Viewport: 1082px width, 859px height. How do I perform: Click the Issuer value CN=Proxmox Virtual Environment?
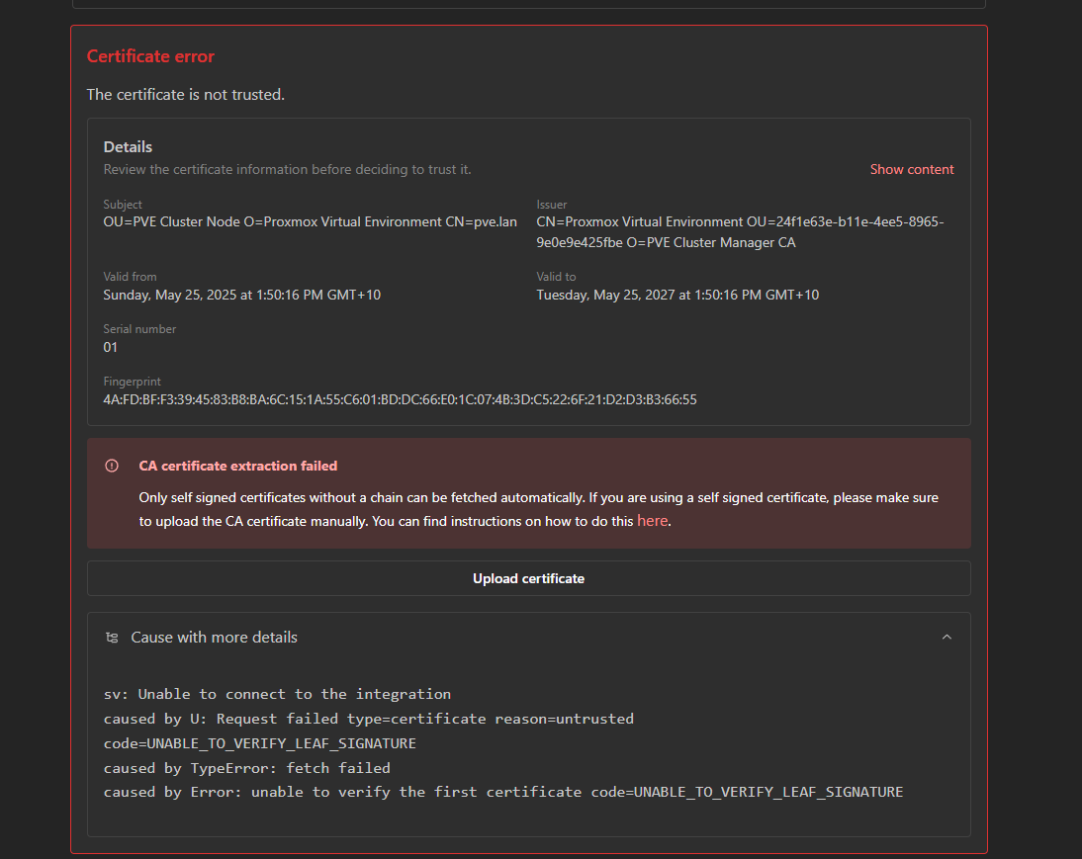pos(740,232)
